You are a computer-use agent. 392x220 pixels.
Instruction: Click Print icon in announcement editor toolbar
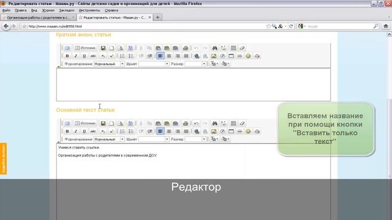point(185,48)
